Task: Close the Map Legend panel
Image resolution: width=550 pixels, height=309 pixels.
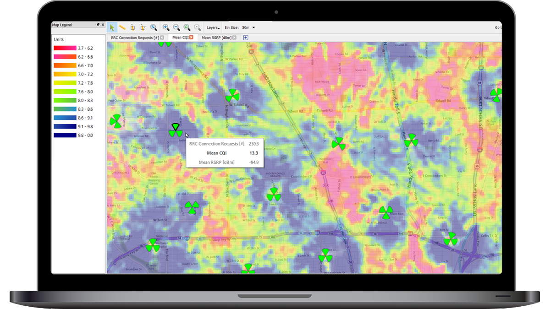Action: click(x=103, y=25)
